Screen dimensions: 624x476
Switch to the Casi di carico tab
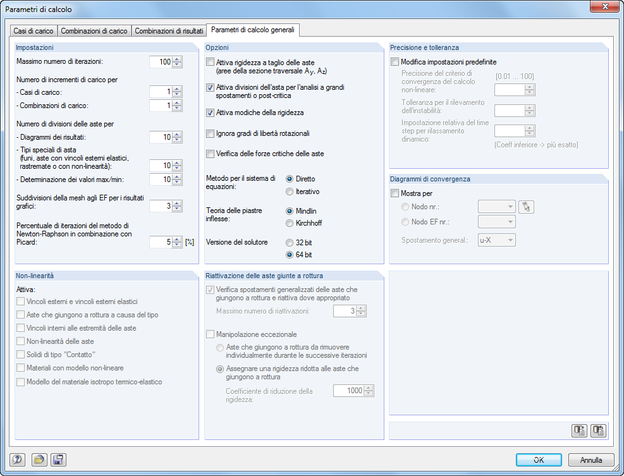tap(34, 29)
